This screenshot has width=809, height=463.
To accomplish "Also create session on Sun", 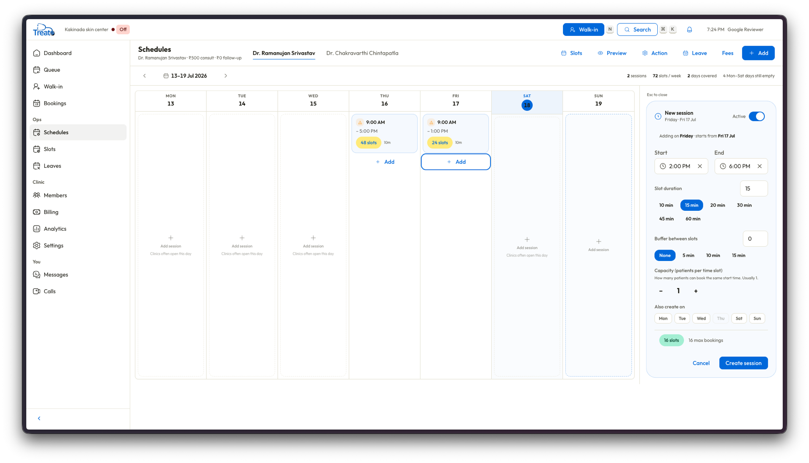I will tap(757, 318).
